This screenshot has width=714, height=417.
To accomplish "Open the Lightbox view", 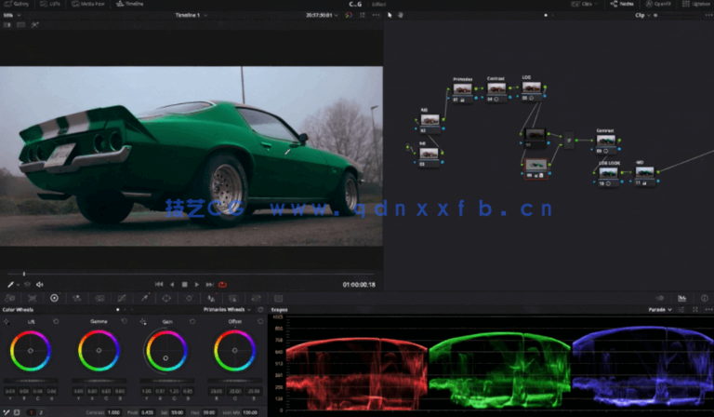I will (696, 4).
